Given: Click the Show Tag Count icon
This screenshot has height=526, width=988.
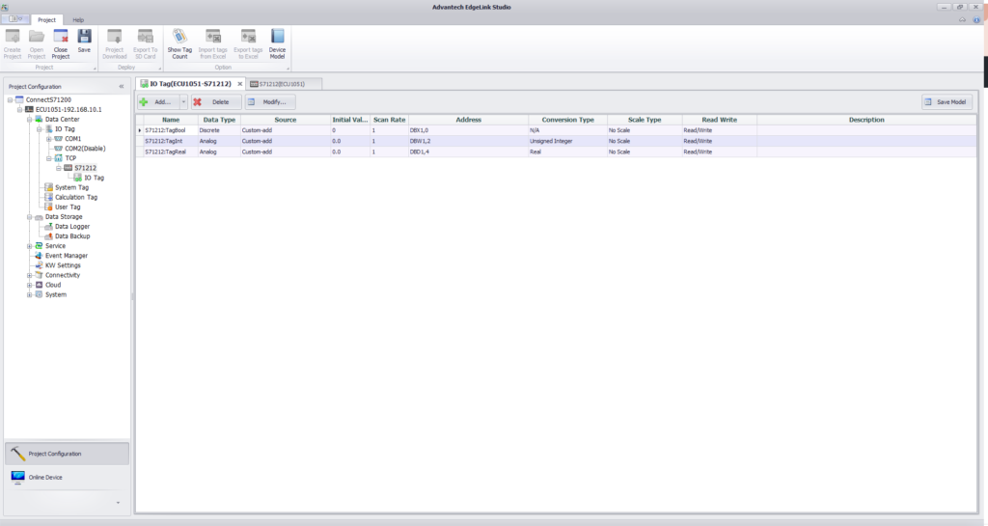Looking at the screenshot, I should click(x=179, y=38).
